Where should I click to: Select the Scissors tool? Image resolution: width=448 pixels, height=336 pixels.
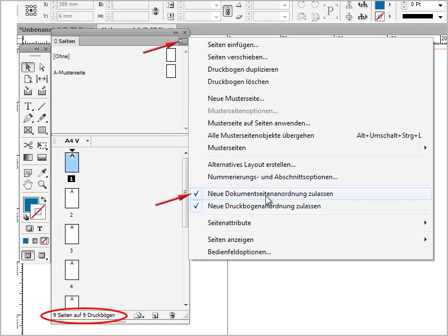(x=28, y=145)
